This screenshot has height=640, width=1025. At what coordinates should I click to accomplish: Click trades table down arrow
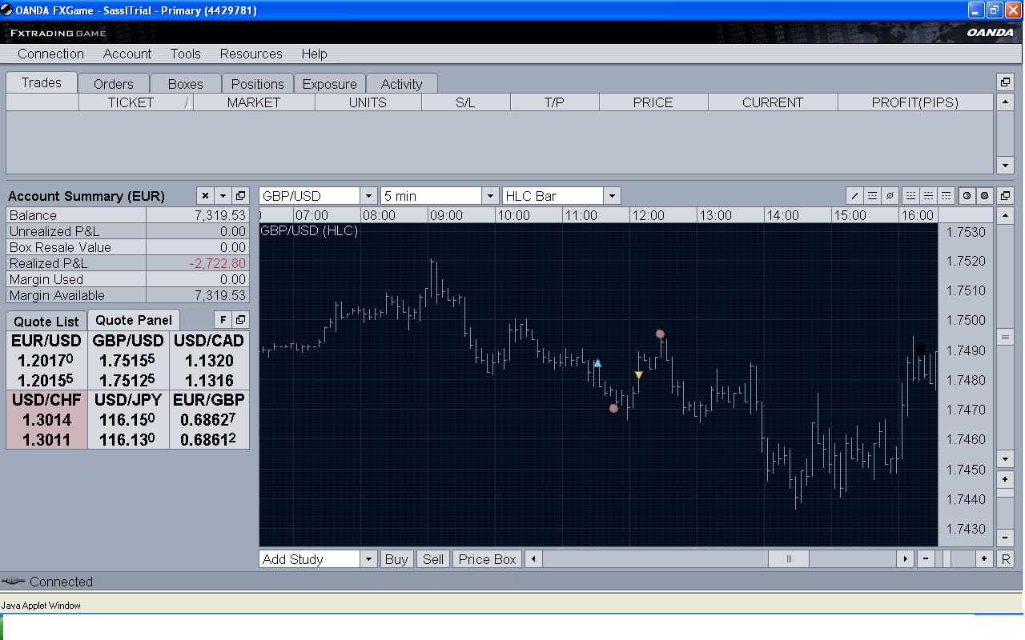[1005, 166]
